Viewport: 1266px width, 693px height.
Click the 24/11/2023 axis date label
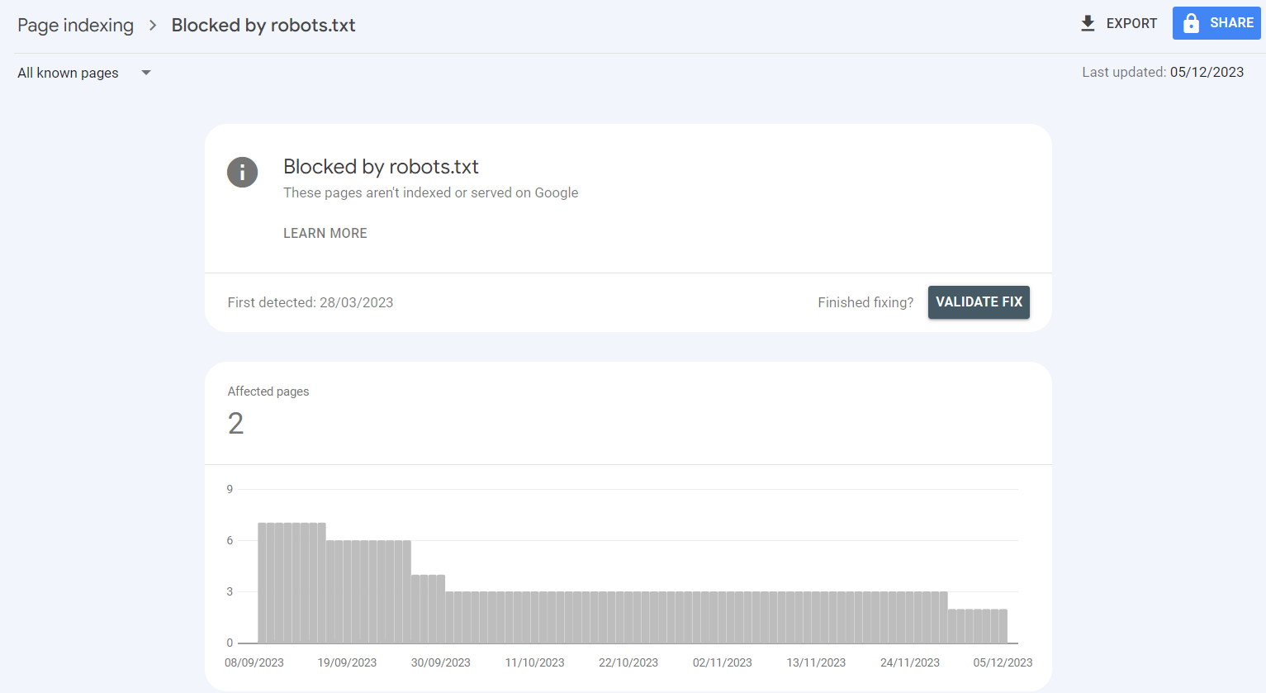tap(910, 662)
